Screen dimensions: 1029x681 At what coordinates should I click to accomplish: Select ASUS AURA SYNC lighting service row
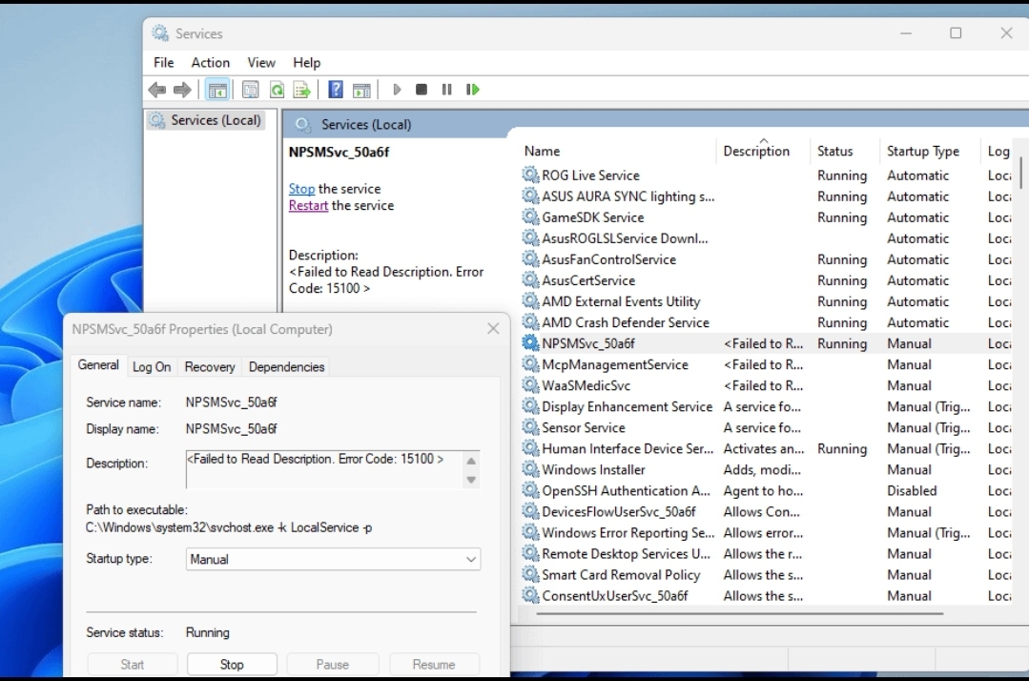click(x=767, y=196)
